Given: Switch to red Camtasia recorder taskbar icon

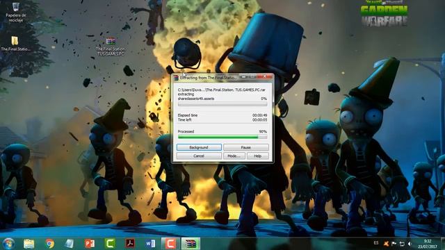Looking at the screenshot, I should click(x=170, y=244).
